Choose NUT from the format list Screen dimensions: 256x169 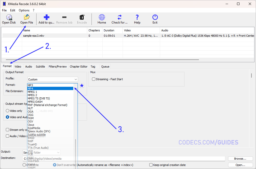50,108
